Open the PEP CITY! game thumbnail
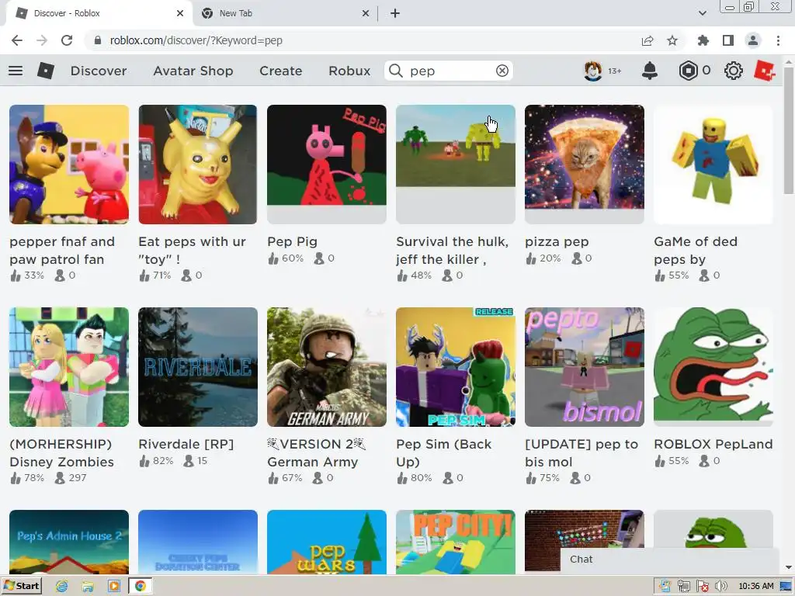795x596 pixels. [x=455, y=542]
